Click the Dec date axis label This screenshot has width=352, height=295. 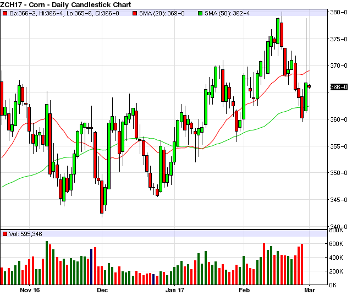click(x=102, y=290)
